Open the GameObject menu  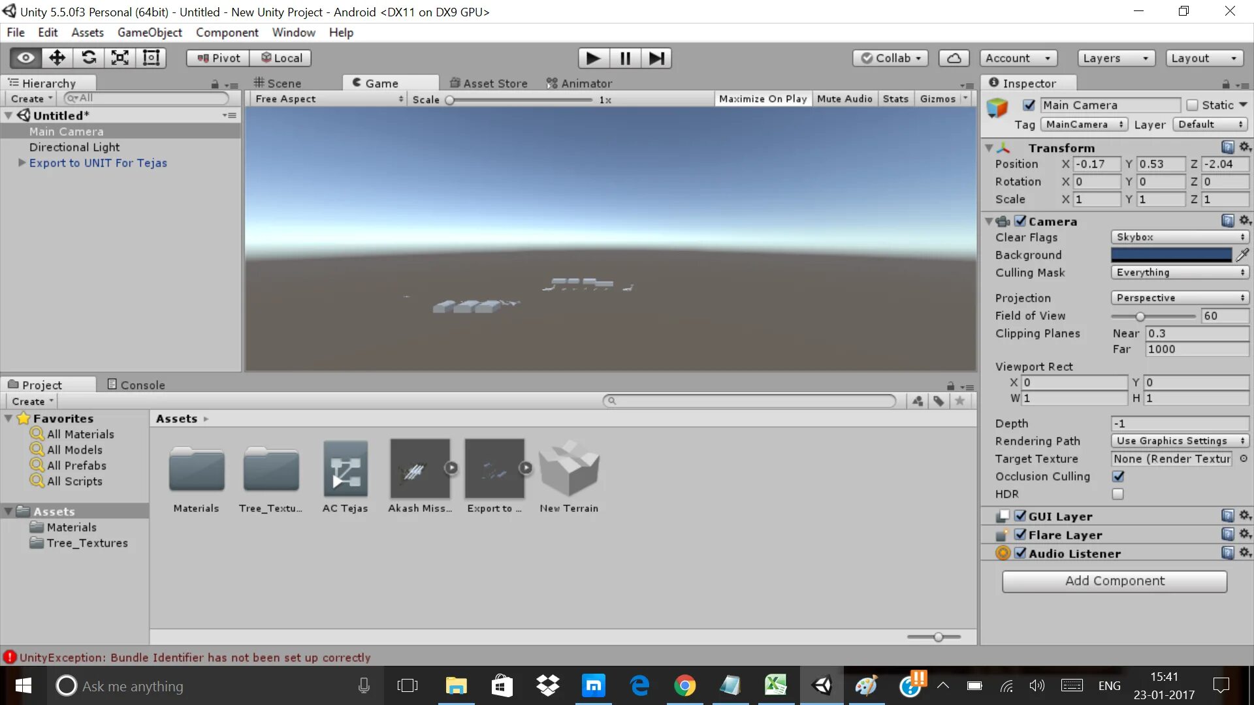(x=150, y=33)
